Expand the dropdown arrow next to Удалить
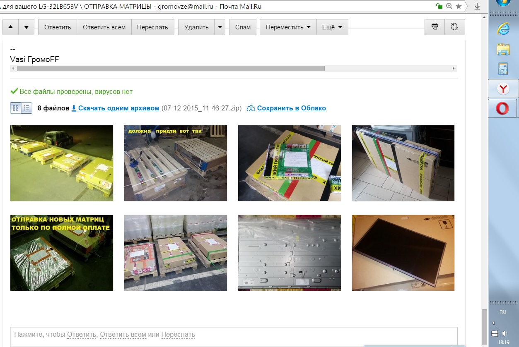 (220, 27)
